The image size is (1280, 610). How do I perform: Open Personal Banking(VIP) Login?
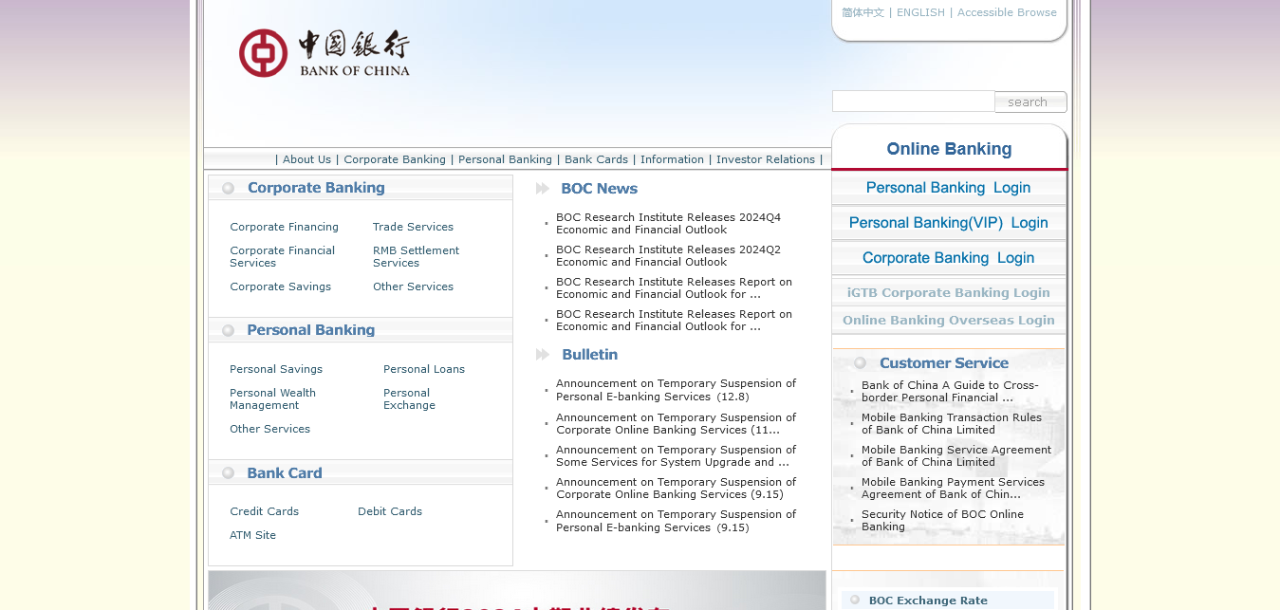[x=949, y=223]
